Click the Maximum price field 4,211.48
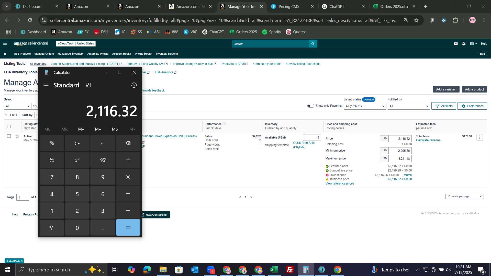Screen dimensions: 491x276 click(x=400, y=158)
